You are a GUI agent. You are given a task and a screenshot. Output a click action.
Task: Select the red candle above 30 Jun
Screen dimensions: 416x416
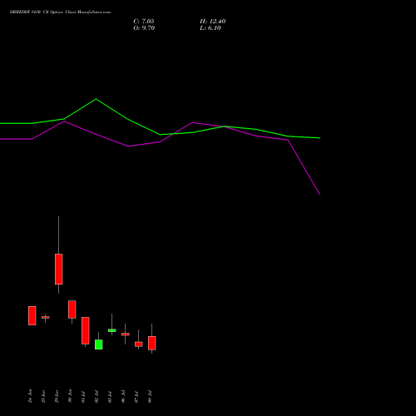[x=72, y=310]
